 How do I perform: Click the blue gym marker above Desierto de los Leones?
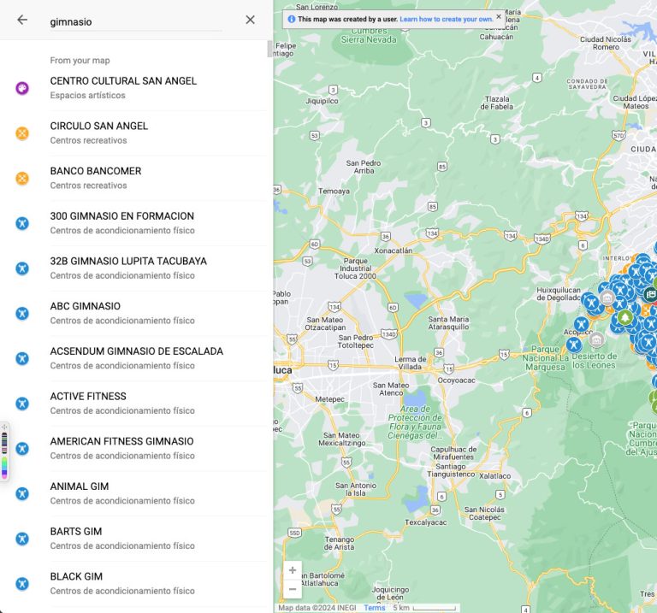[x=574, y=345]
